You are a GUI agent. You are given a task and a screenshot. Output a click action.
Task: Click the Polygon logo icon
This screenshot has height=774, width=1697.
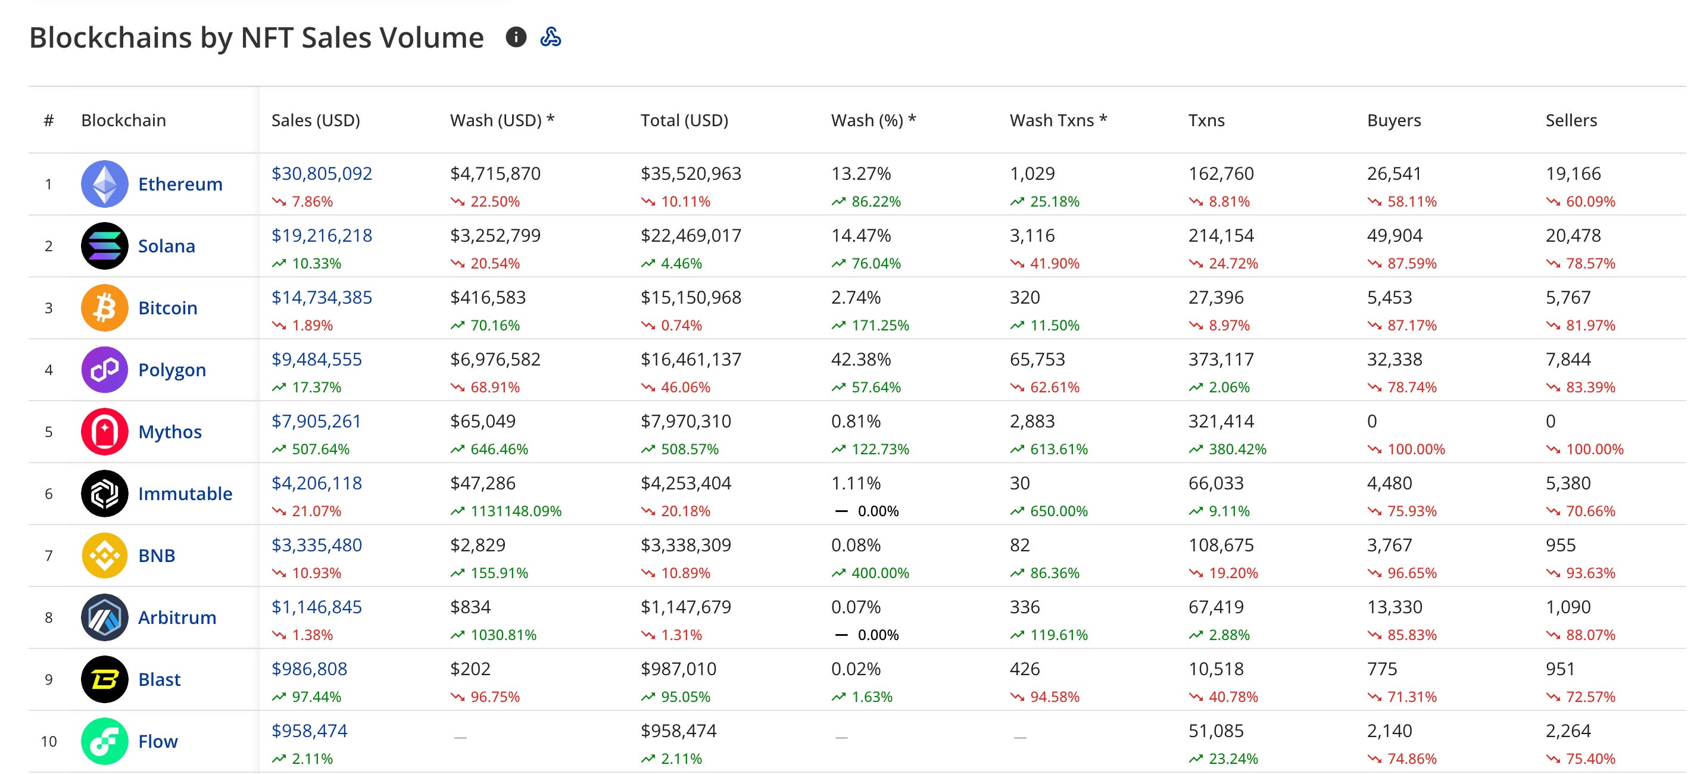pyautogui.click(x=104, y=370)
